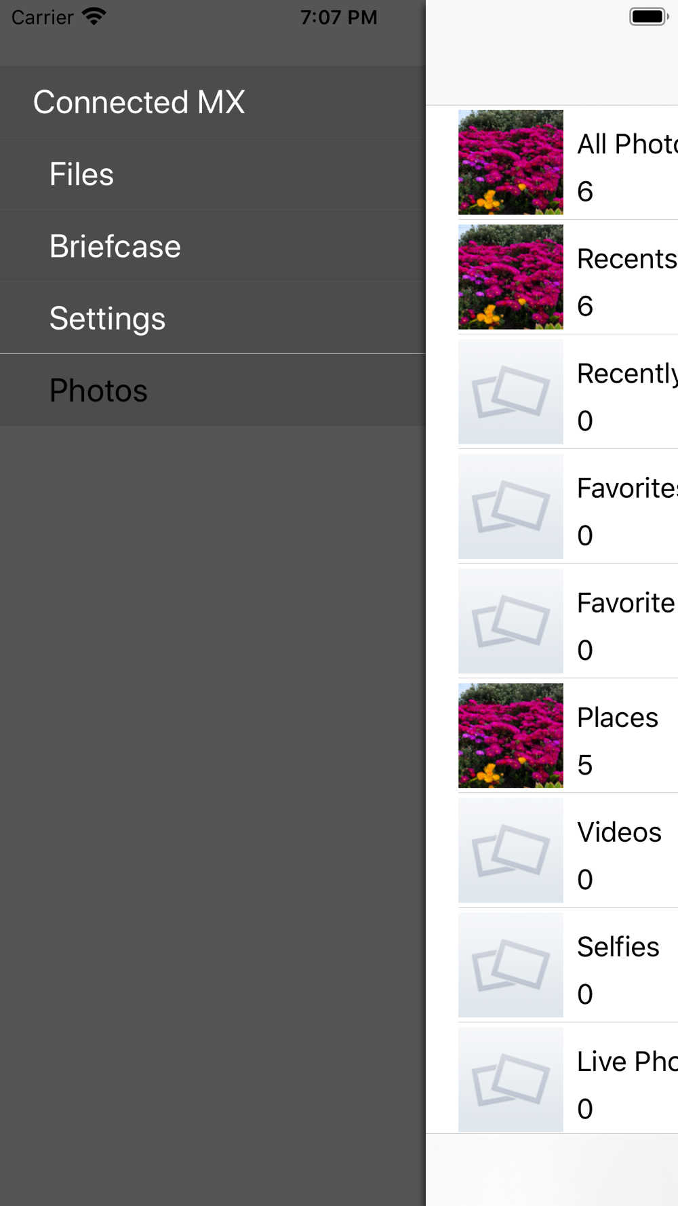This screenshot has height=1206, width=678.
Task: Tap the Selfies album placeholder icon
Action: tap(511, 965)
